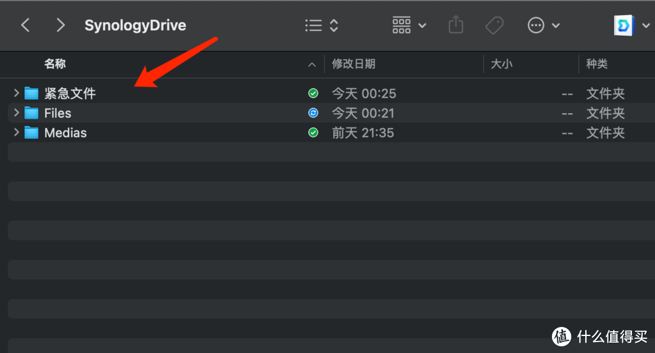Open the grouping grid icon menu
The image size is (655, 353).
click(401, 25)
